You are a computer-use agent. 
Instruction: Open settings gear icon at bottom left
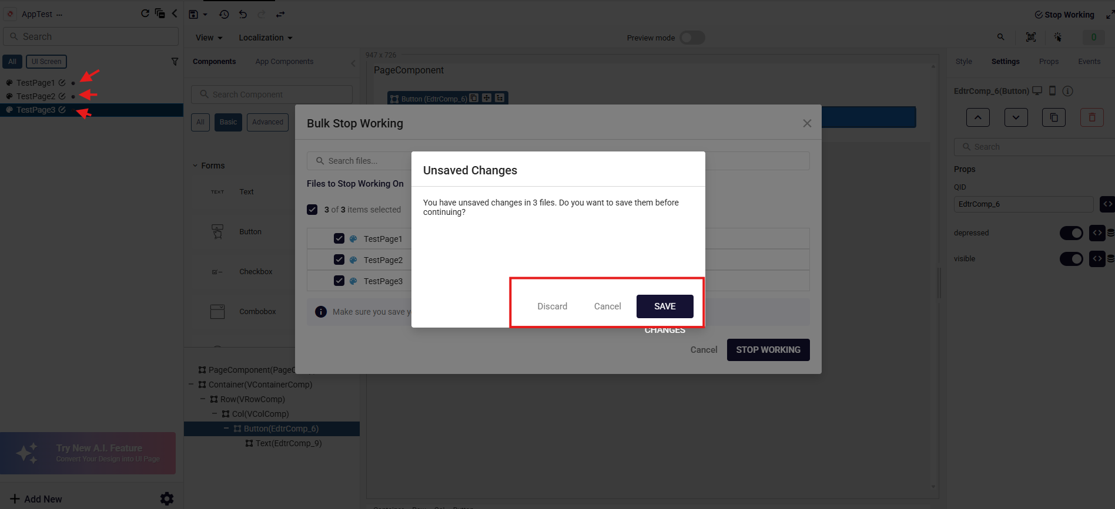click(167, 498)
